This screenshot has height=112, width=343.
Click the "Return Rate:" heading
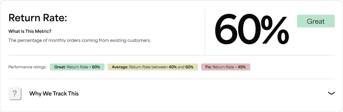38,18
